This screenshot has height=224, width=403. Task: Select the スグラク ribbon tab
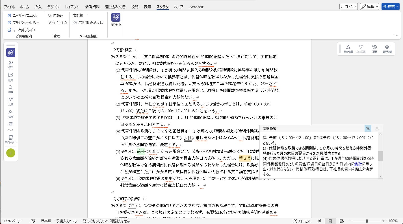pos(163,7)
